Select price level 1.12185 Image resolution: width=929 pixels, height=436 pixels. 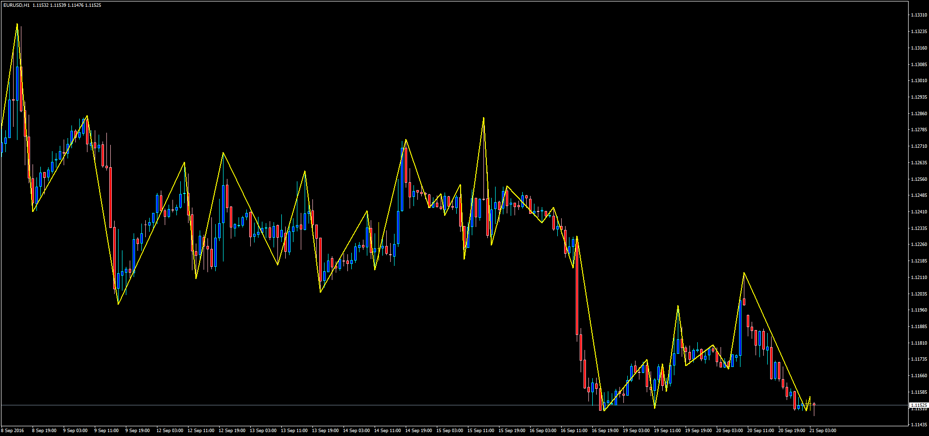click(919, 261)
